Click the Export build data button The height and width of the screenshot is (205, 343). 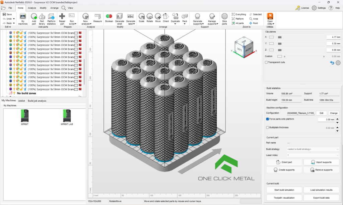[321, 197]
